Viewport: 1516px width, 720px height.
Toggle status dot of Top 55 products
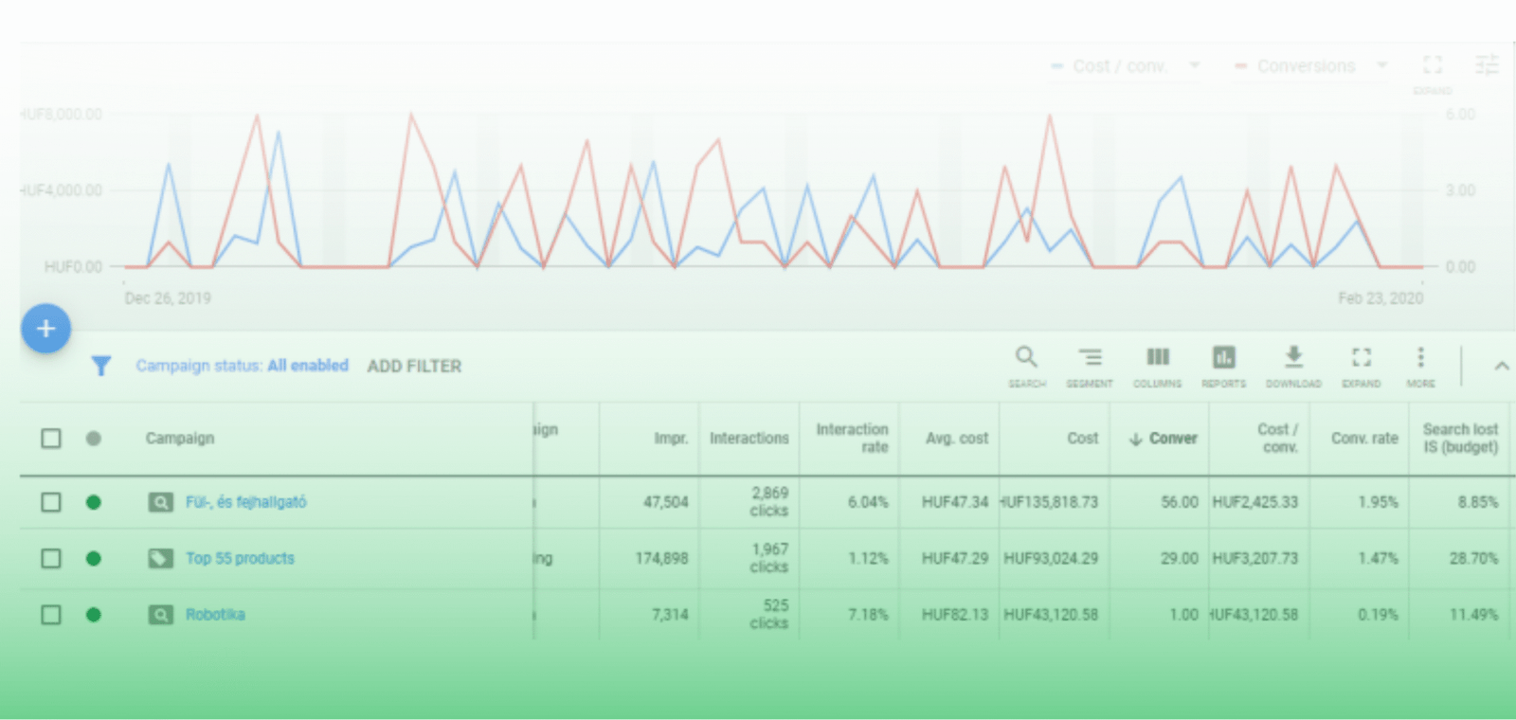click(93, 559)
